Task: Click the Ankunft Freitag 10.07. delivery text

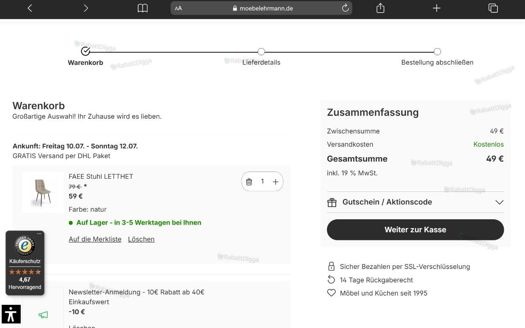Action: point(75,146)
